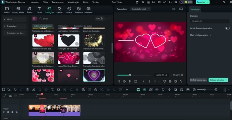Select the Todos os resultados tab
This screenshot has height=120, width=232.
tap(43, 26)
